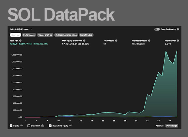Screen dimensions: 188x137
Task: Click trade number 22 on x-axis
Action: 103,121
